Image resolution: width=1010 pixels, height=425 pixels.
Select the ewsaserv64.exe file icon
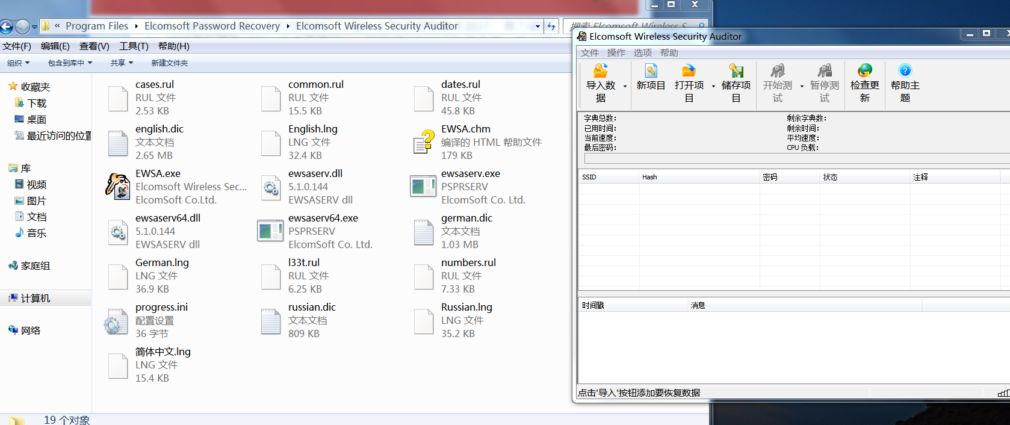tap(270, 231)
